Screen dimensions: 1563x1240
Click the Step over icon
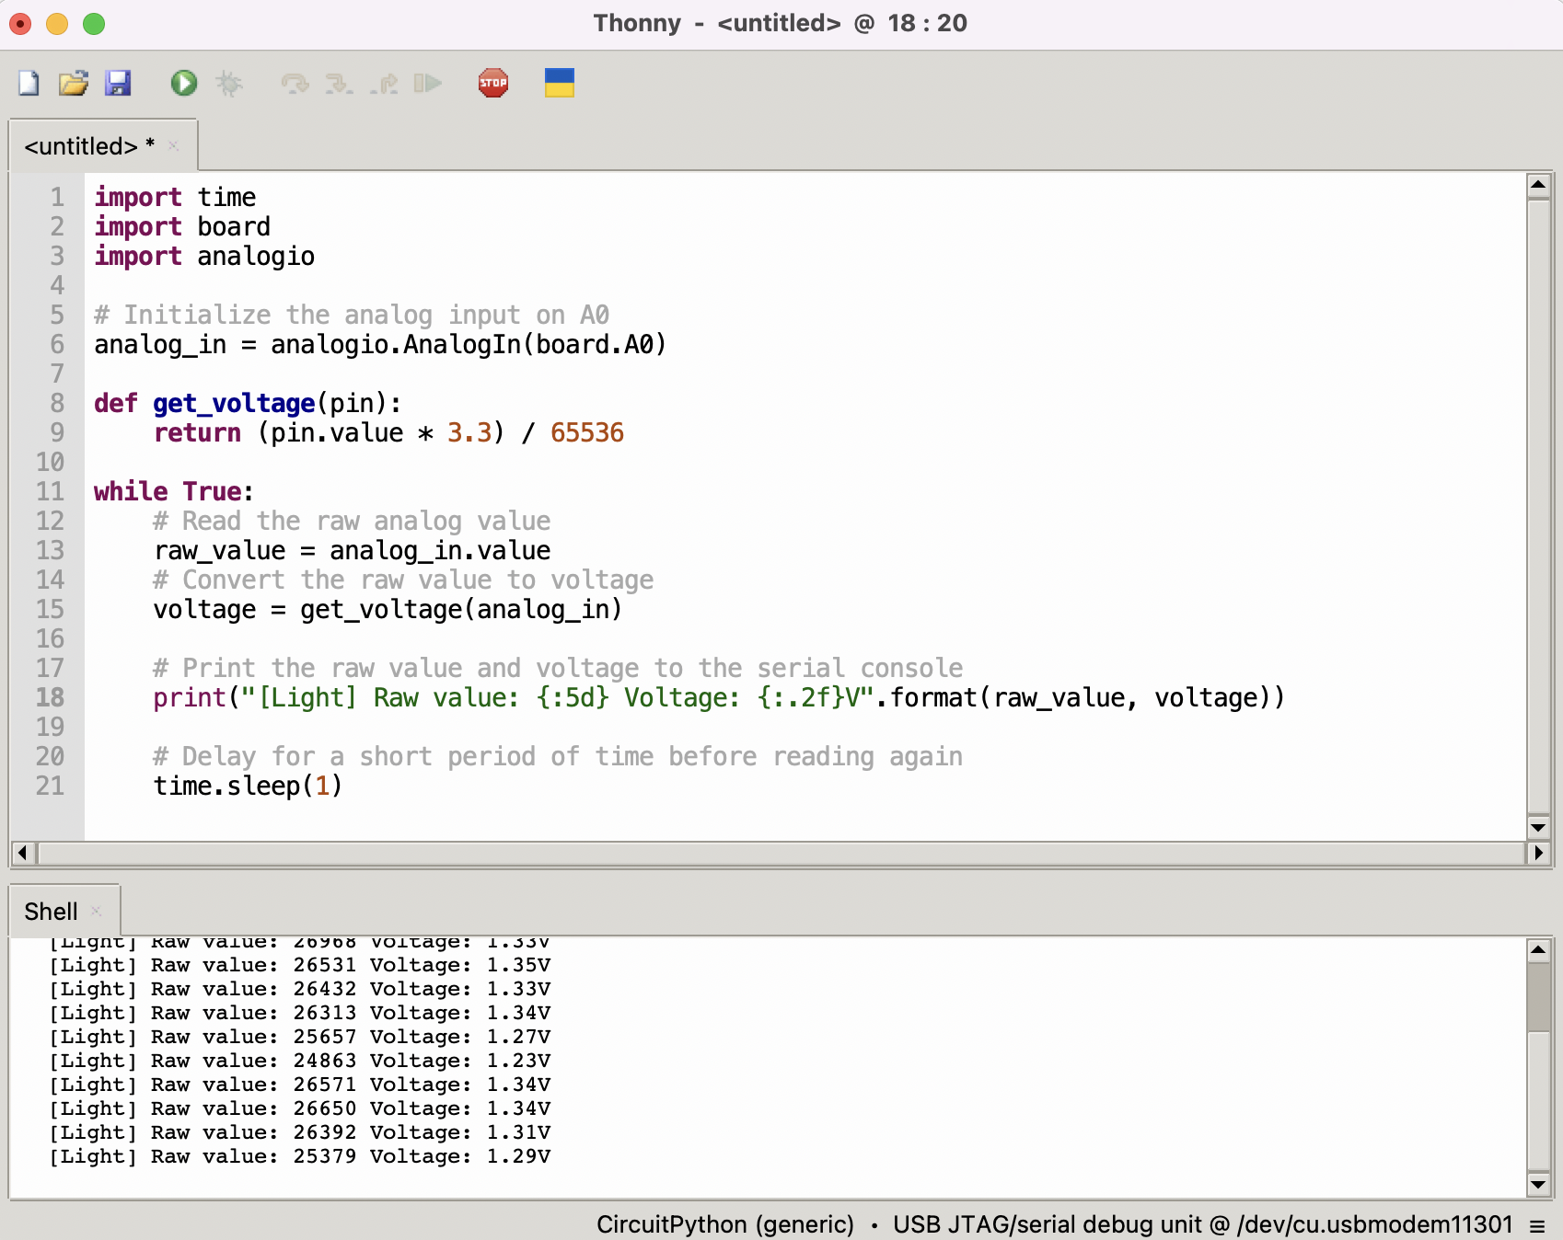295,84
